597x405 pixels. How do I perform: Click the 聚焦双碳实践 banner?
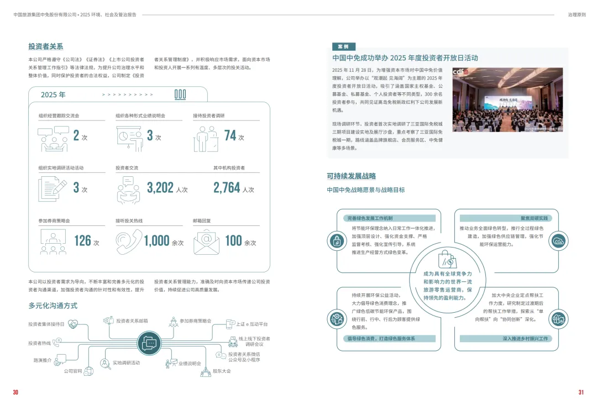point(506,218)
